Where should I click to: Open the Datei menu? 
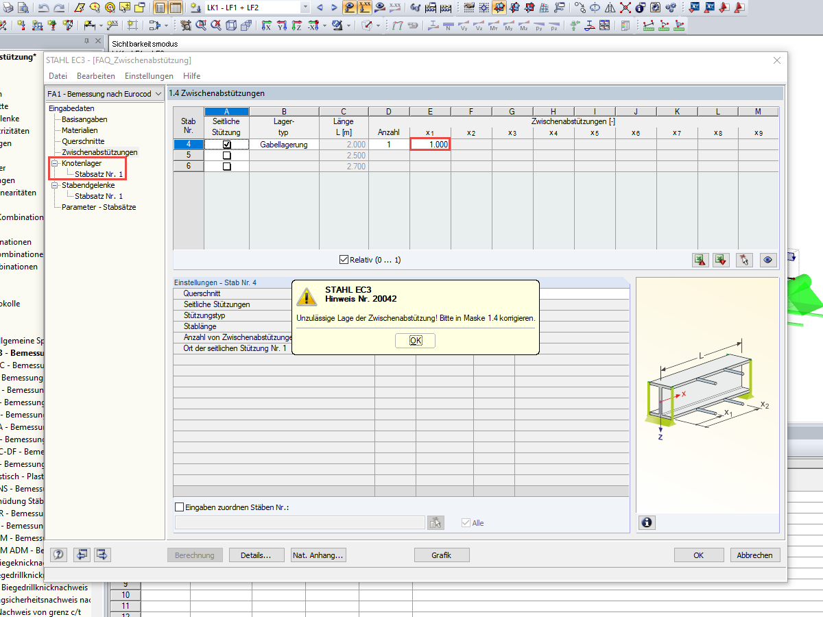[58, 76]
